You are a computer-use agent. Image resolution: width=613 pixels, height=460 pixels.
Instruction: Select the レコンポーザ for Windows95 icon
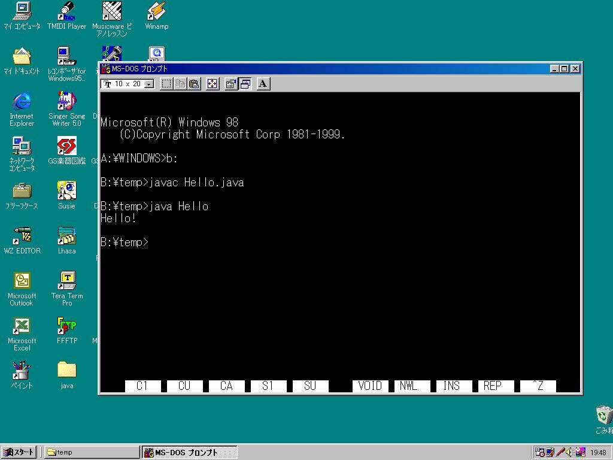click(67, 63)
